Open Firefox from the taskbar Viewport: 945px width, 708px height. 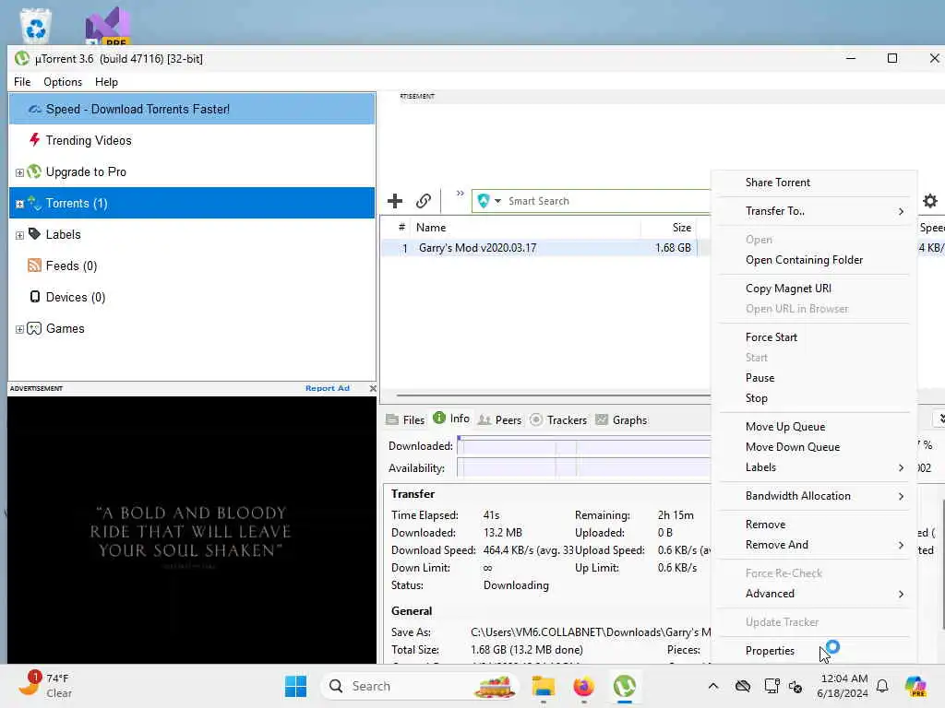pyautogui.click(x=583, y=686)
